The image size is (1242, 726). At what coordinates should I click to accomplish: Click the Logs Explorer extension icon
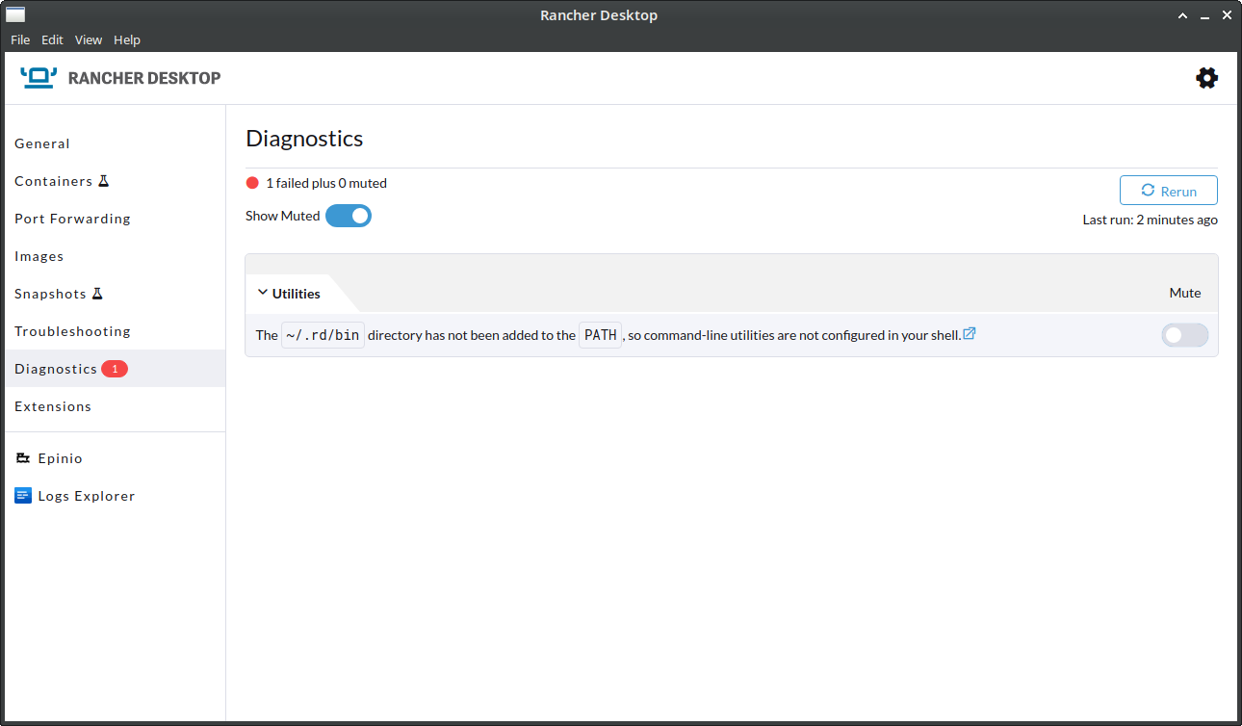pos(23,496)
